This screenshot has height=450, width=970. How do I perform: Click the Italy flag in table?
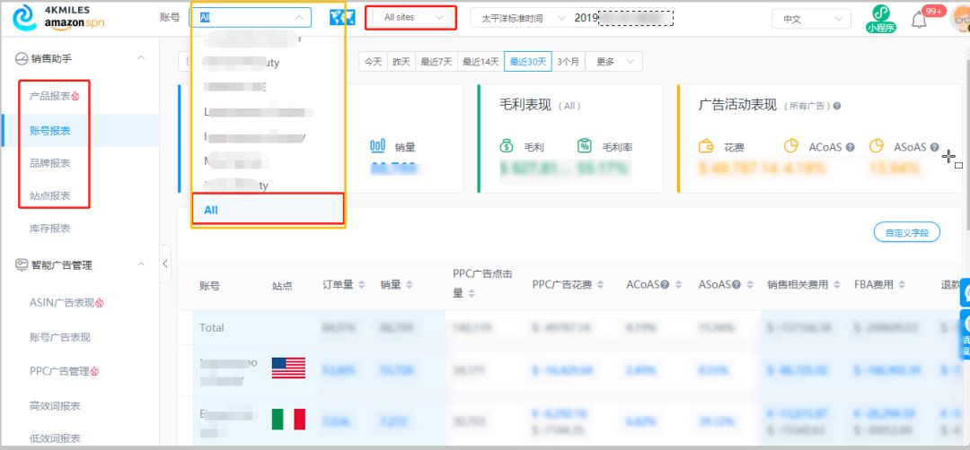288,420
